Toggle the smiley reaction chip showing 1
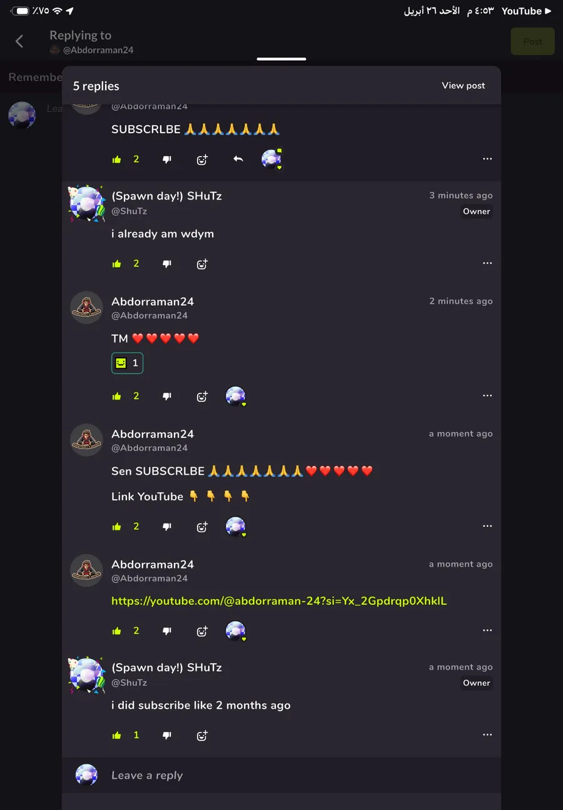This screenshot has width=563, height=810. pyautogui.click(x=127, y=363)
